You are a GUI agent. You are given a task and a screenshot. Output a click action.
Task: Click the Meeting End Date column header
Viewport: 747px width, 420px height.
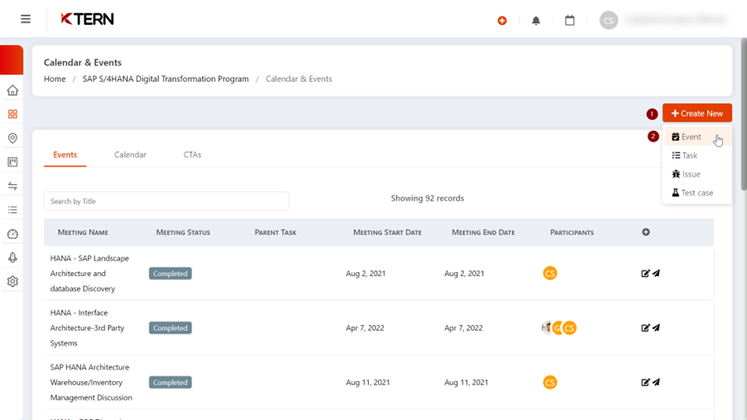pos(483,232)
